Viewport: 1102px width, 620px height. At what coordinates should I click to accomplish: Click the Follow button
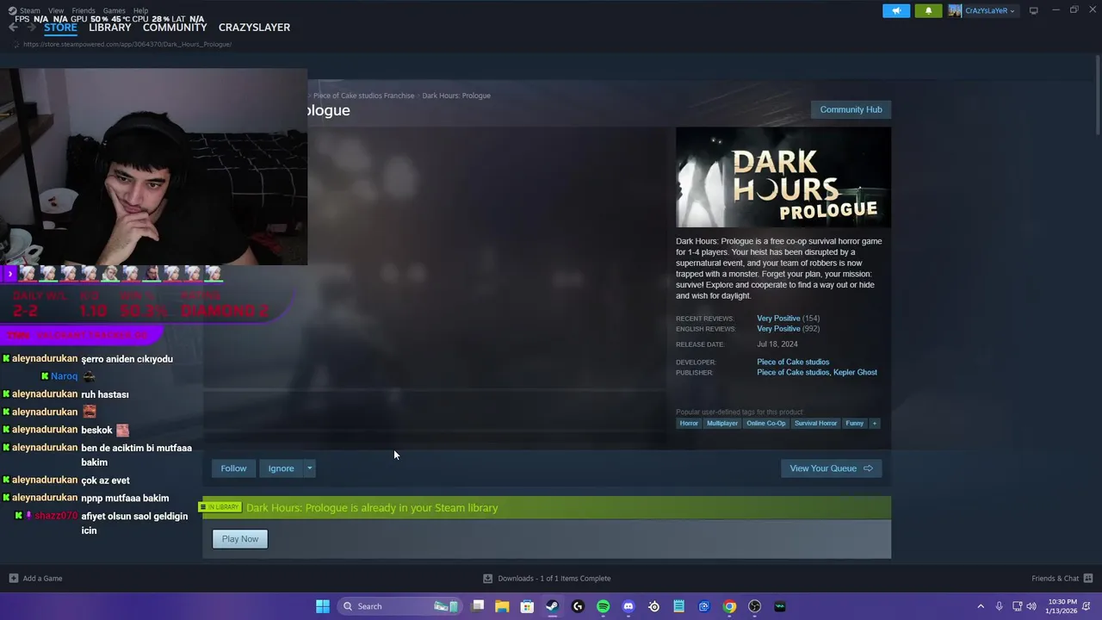click(233, 468)
